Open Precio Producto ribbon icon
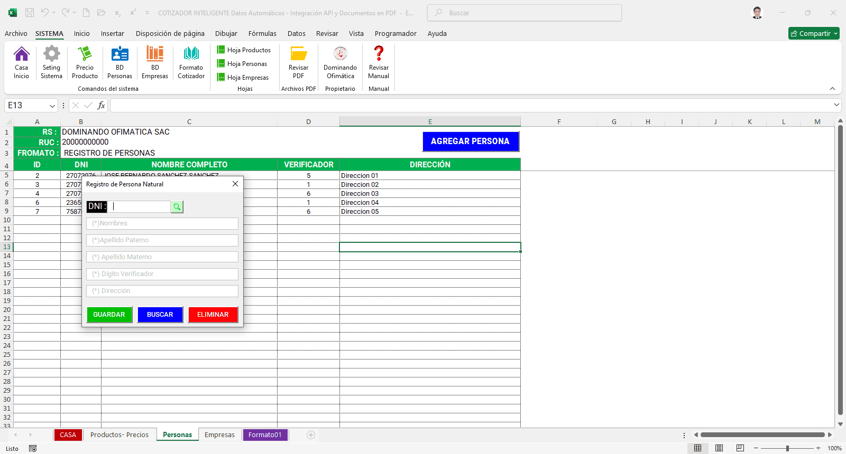The width and height of the screenshot is (846, 454). point(85,62)
